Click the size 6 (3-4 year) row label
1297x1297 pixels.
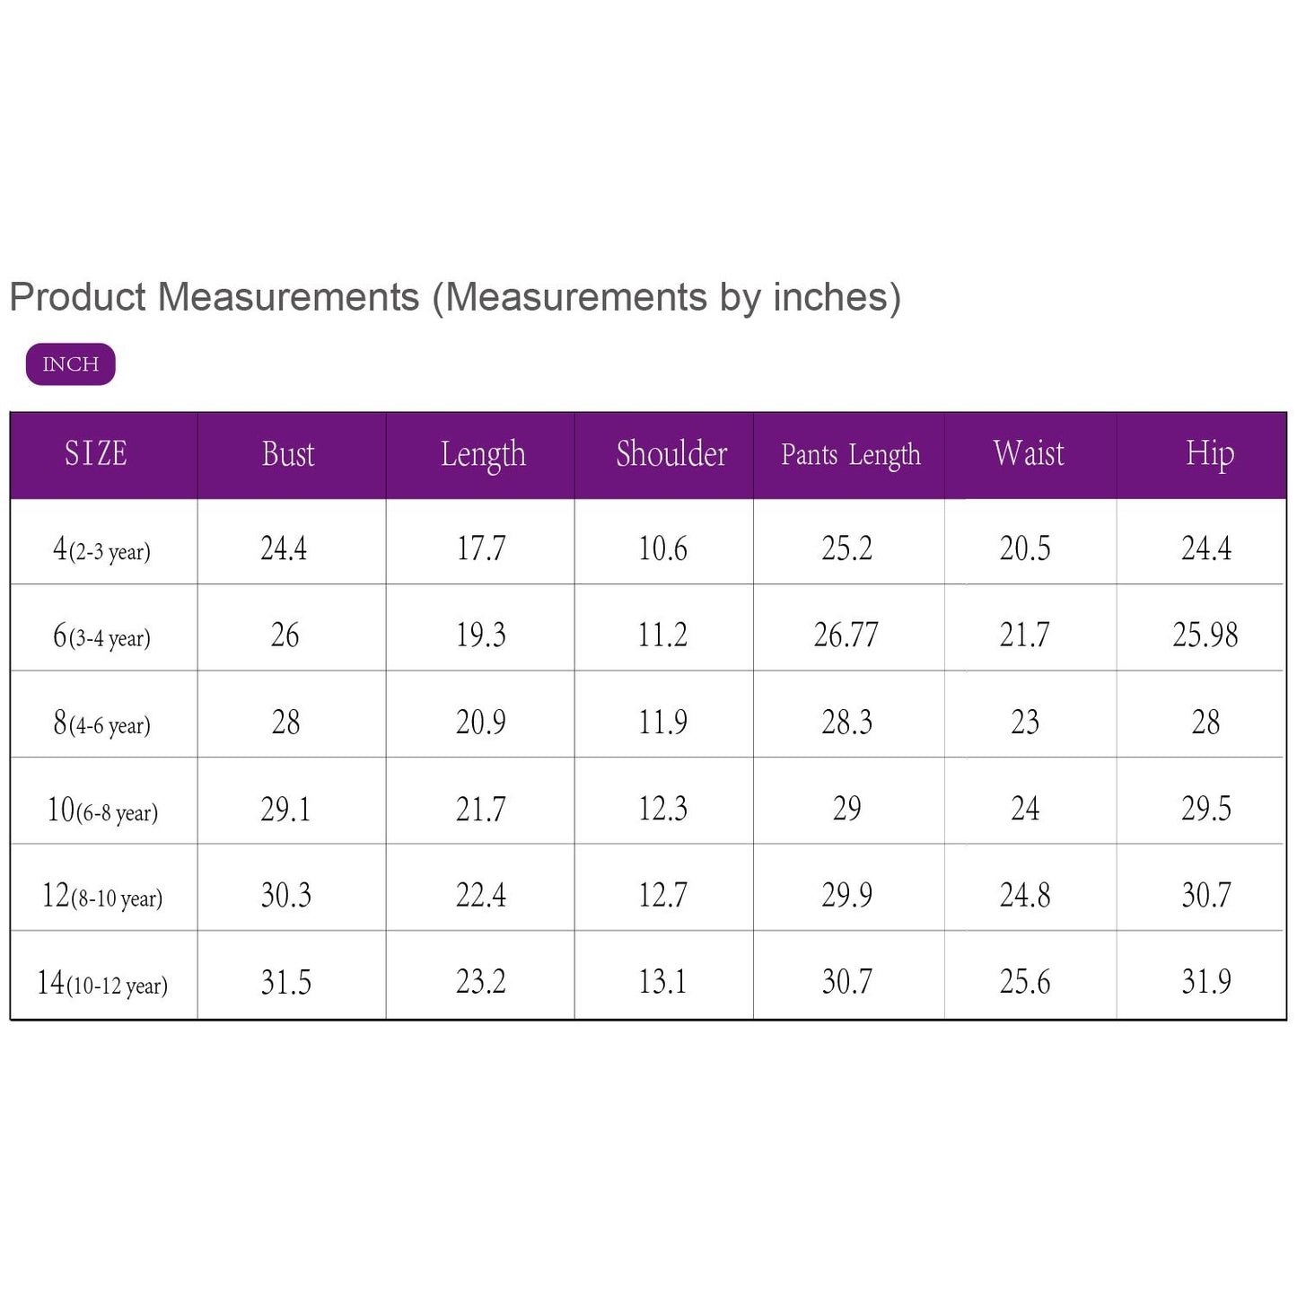point(101,636)
